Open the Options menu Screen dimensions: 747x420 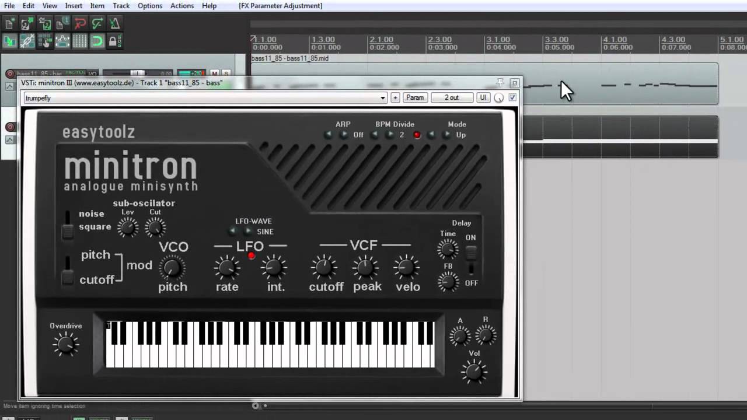tap(150, 6)
